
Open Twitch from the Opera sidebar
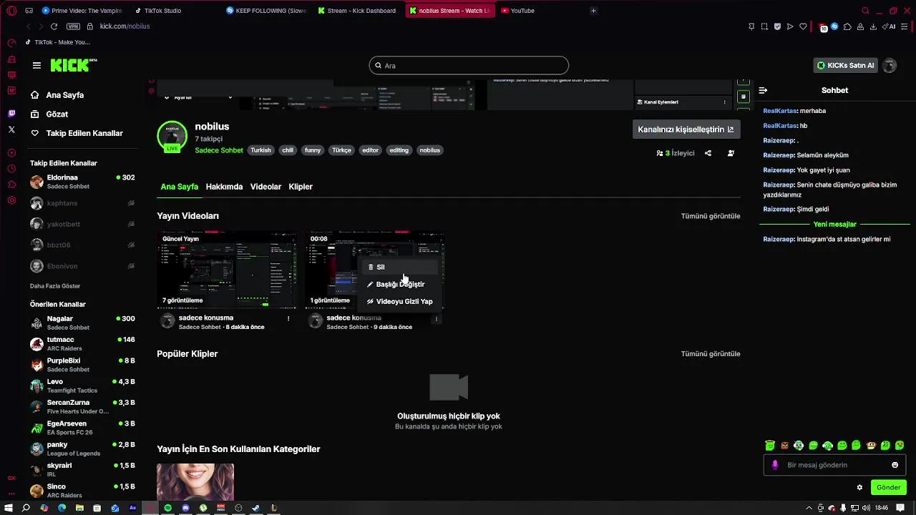click(x=11, y=114)
